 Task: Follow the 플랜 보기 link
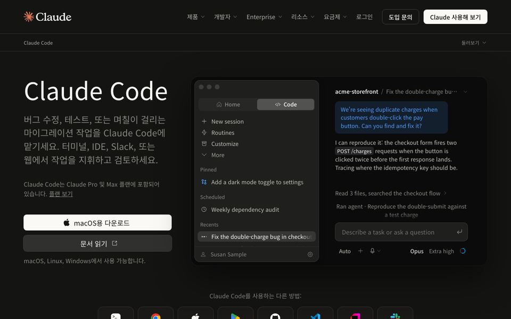point(61,194)
